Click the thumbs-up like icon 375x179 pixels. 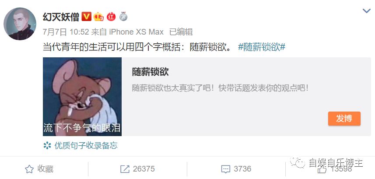click(x=322, y=169)
